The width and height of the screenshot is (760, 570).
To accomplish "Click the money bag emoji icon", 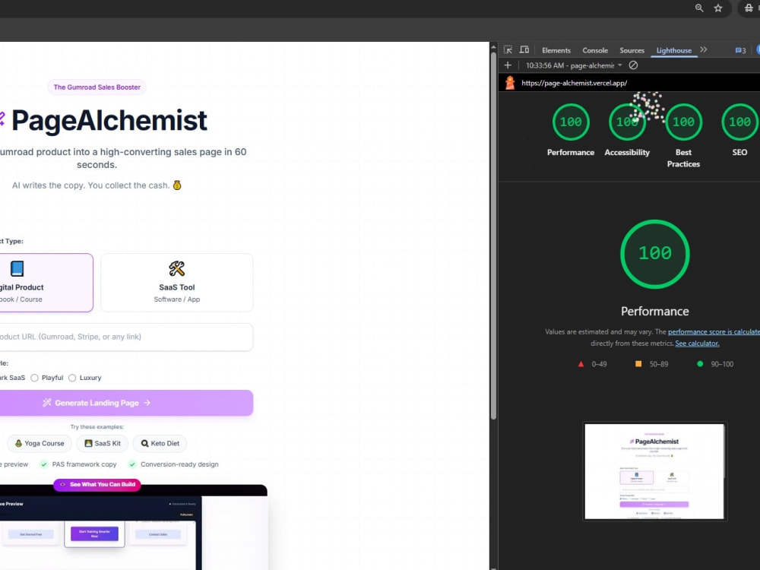I will click(177, 185).
